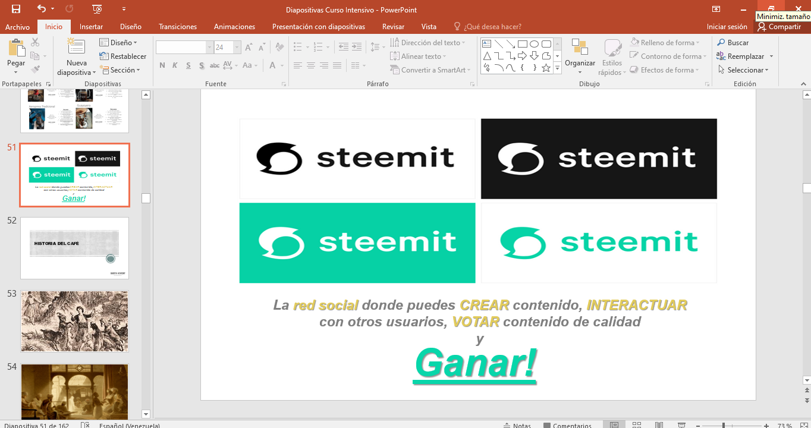Select slide 52 thumbnail Historia del Café

pyautogui.click(x=74, y=248)
